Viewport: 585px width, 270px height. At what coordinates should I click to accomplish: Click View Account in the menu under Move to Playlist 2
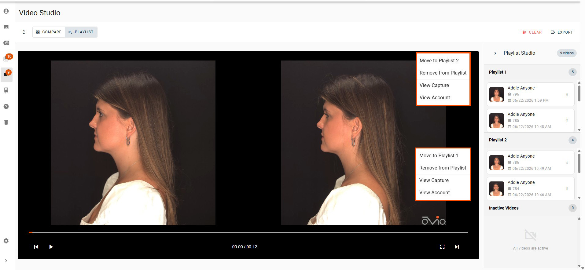click(443, 98)
